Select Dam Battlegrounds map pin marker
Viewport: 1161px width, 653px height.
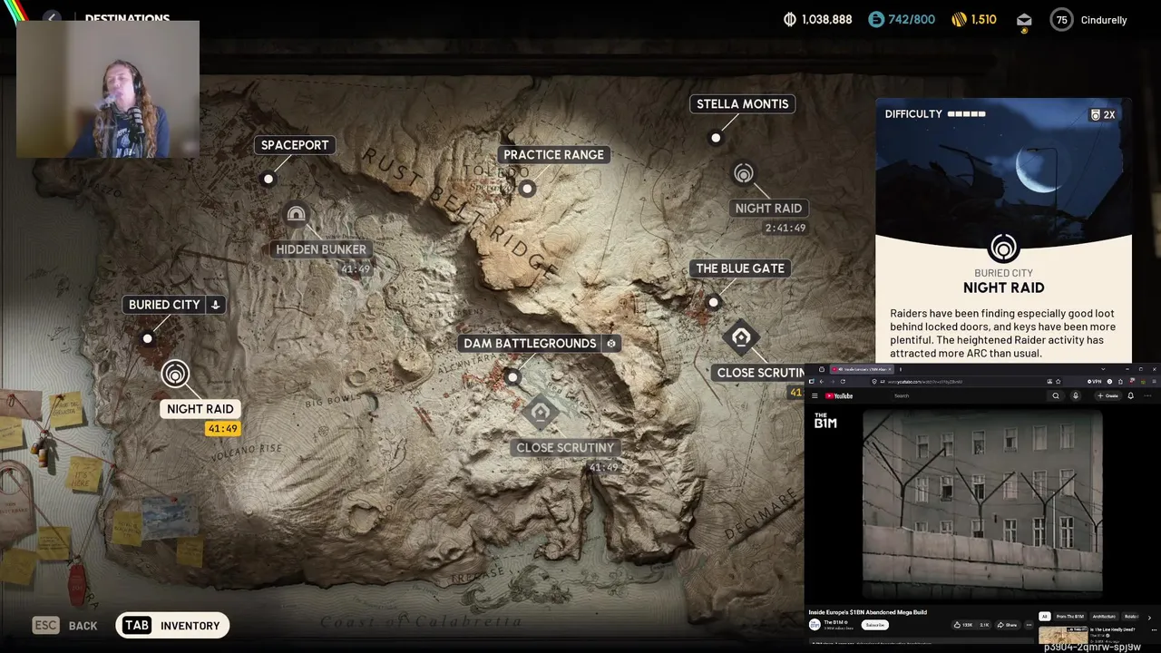pos(512,377)
